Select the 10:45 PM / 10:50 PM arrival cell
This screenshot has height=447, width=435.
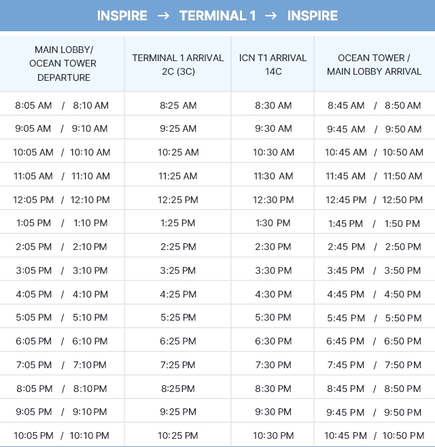(x=374, y=435)
